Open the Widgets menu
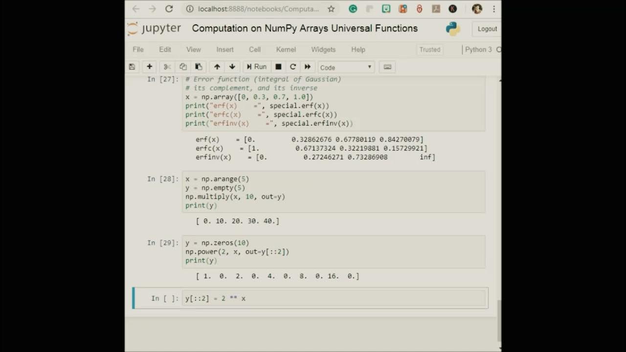Image resolution: width=626 pixels, height=352 pixels. [x=323, y=49]
